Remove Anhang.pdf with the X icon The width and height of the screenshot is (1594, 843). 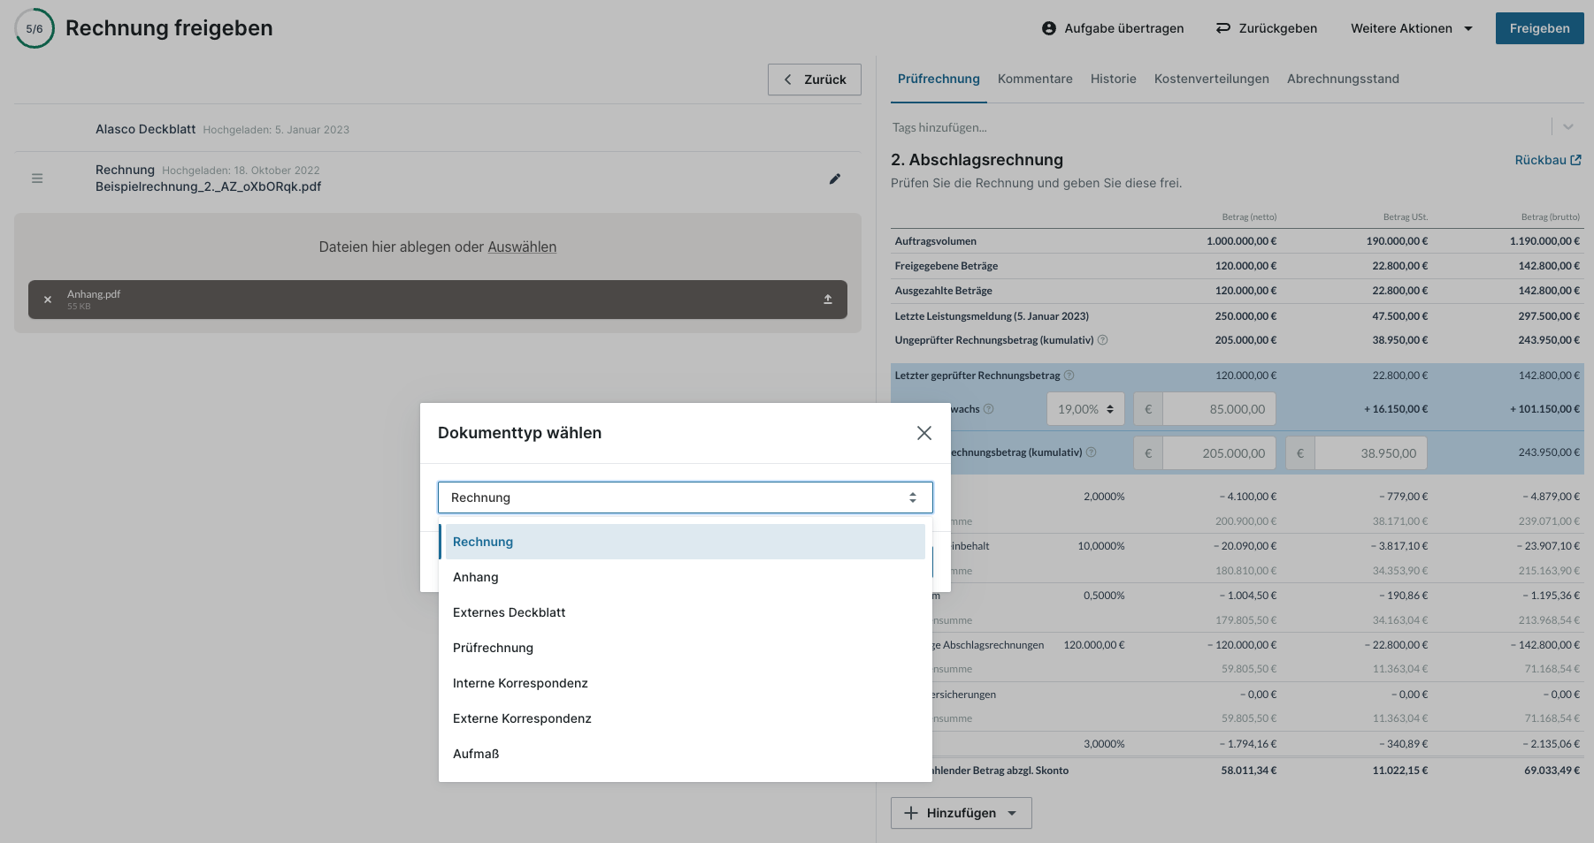(x=48, y=300)
